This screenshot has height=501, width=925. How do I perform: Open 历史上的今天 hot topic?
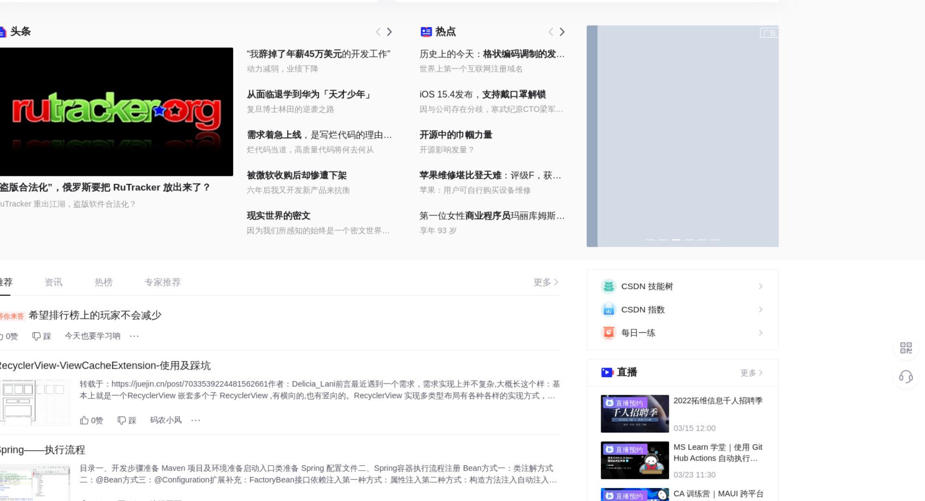click(x=492, y=54)
